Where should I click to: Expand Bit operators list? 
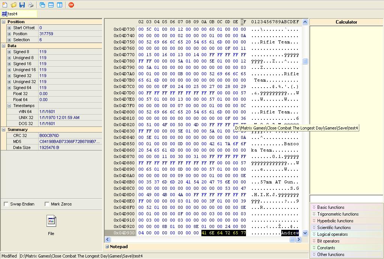tap(346, 241)
